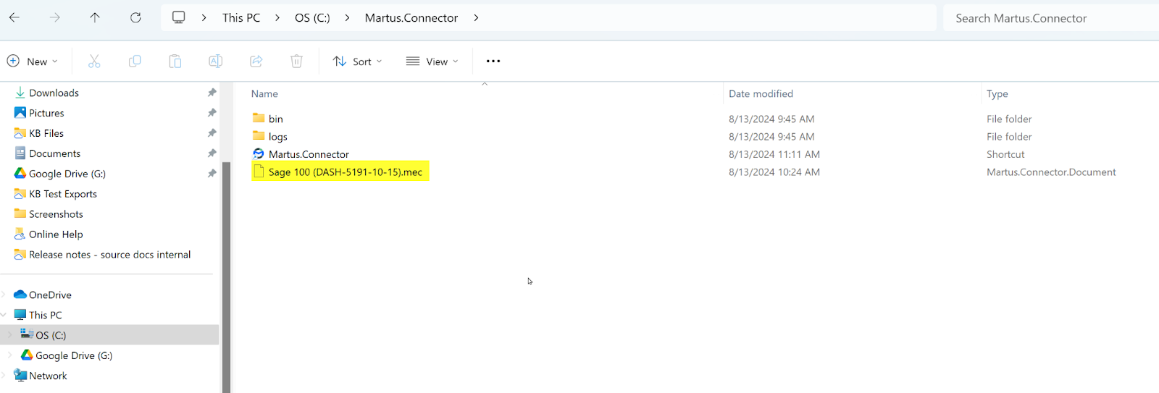Refresh the current folder view

click(135, 18)
